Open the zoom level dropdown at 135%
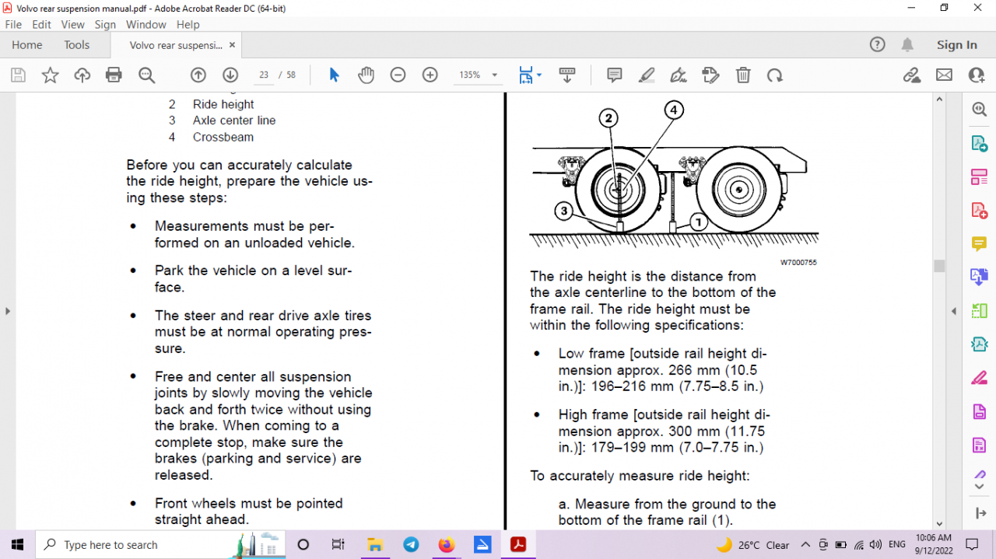This screenshot has height=559, width=996. click(478, 75)
